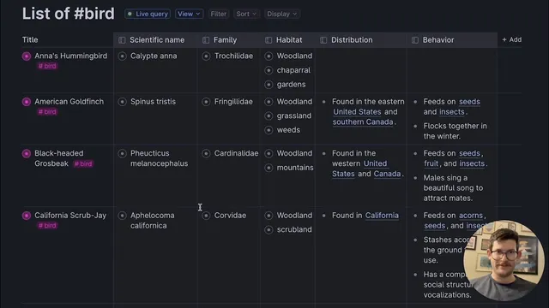Toggle the Live query indicator
Viewport: 549px width, 308px height.
tap(148, 14)
